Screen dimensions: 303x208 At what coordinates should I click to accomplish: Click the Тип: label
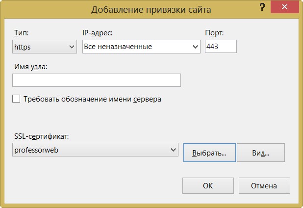21,33
